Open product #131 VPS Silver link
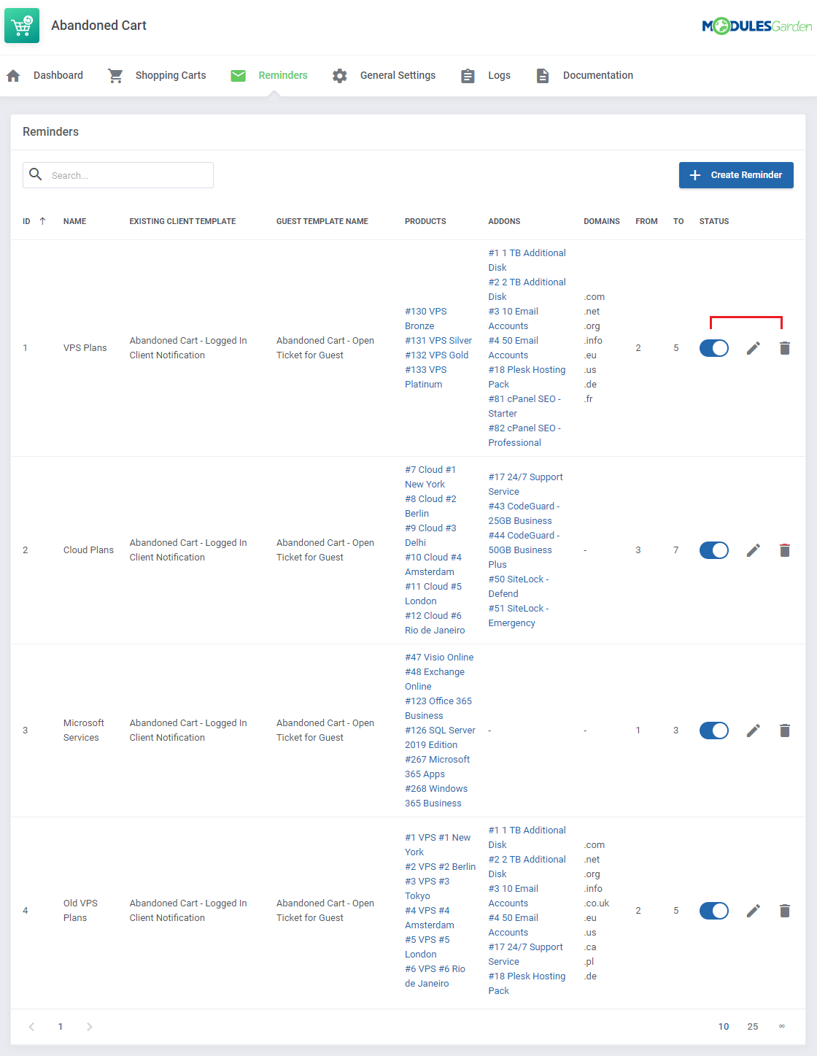This screenshot has height=1056, width=817. [x=438, y=341]
